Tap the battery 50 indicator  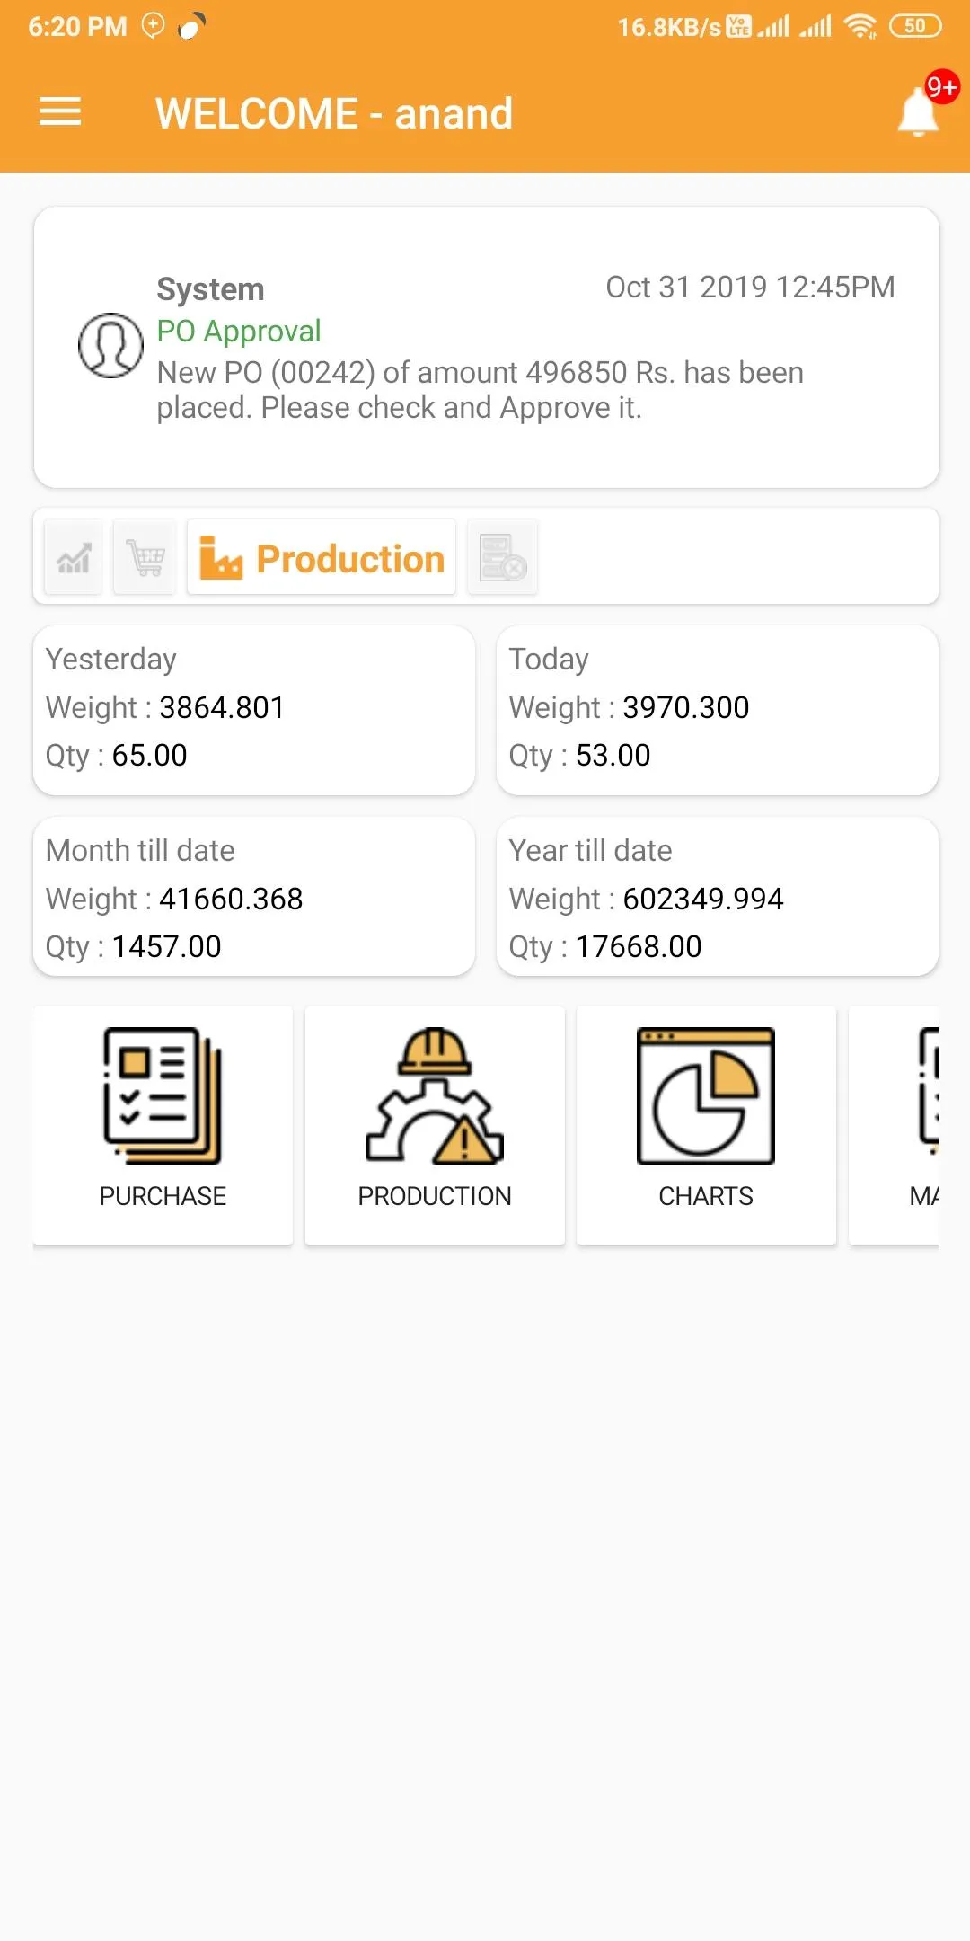point(915,27)
